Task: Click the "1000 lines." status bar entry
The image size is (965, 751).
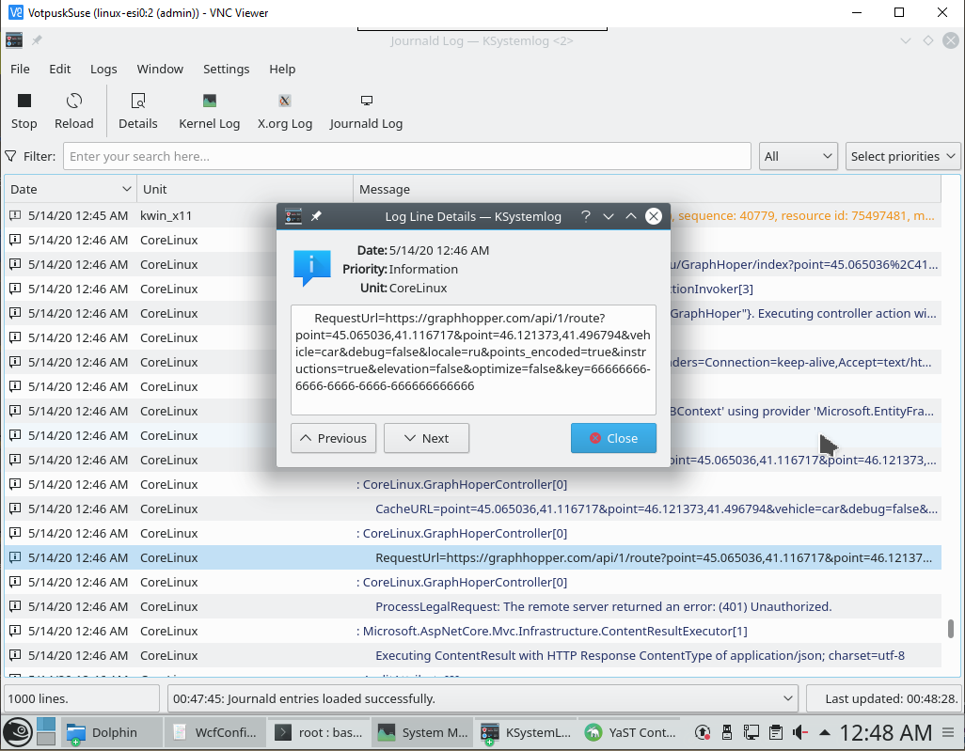Action: pyautogui.click(x=82, y=698)
